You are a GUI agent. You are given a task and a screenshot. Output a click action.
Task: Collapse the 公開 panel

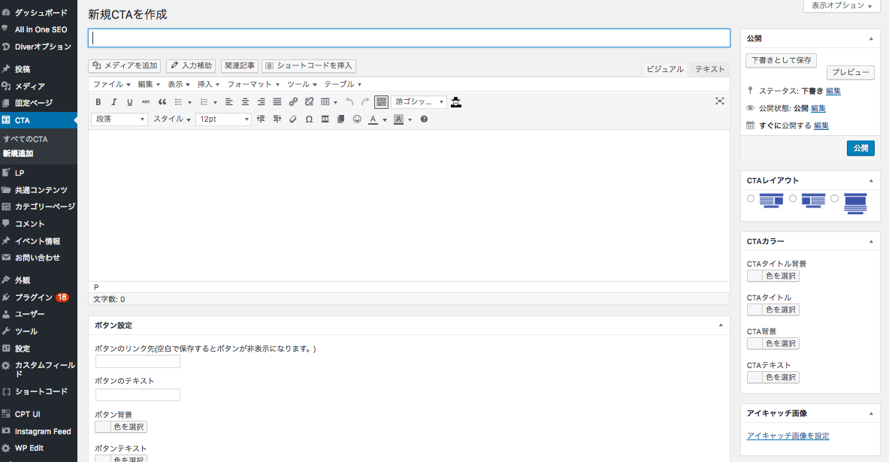tap(871, 38)
